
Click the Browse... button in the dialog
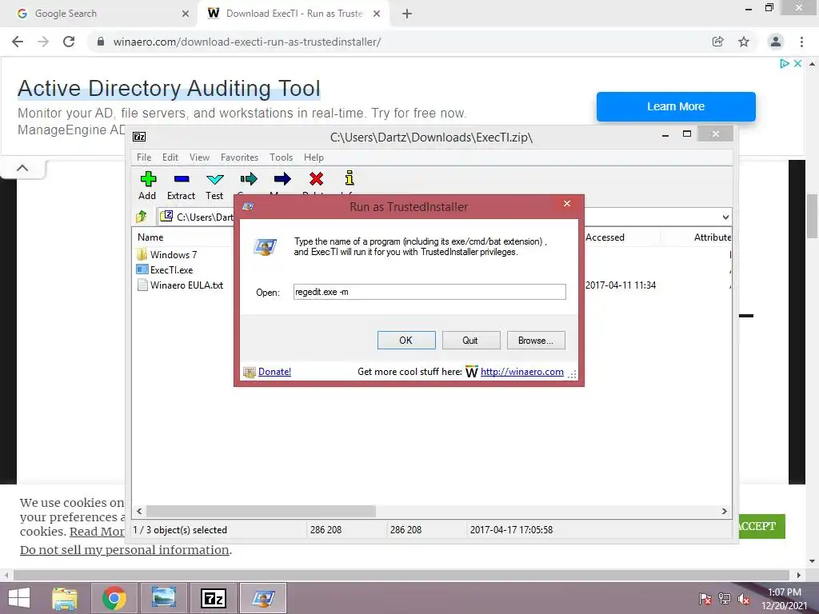click(x=536, y=341)
